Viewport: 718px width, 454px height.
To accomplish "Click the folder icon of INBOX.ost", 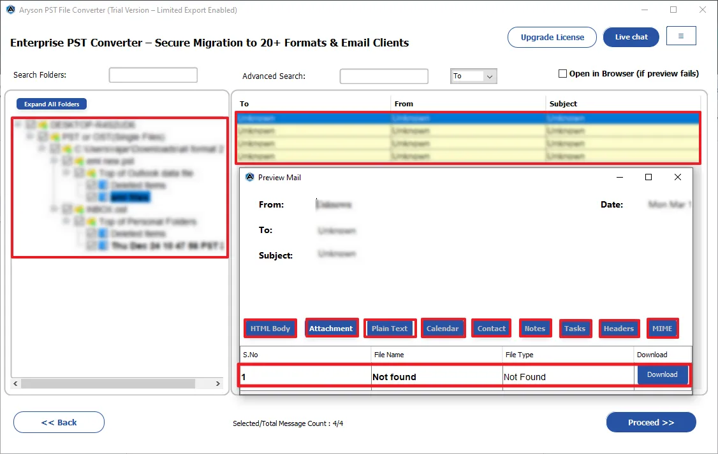I will click(79, 209).
